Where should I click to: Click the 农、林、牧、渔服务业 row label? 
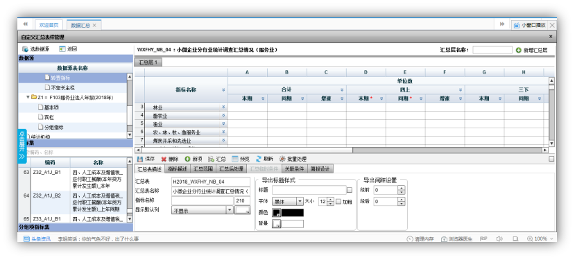click(x=177, y=132)
